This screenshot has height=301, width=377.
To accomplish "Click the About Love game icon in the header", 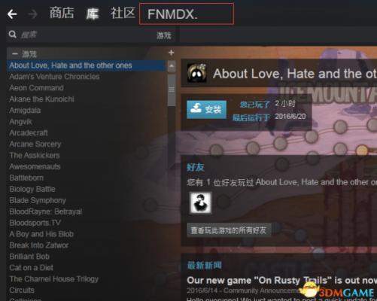I will pos(197,73).
